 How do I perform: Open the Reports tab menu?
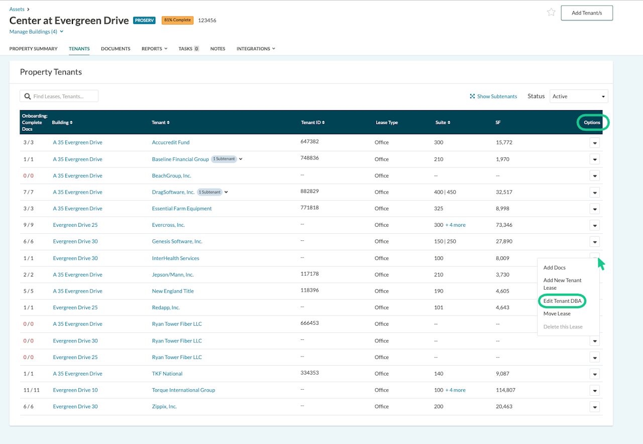[x=154, y=49]
